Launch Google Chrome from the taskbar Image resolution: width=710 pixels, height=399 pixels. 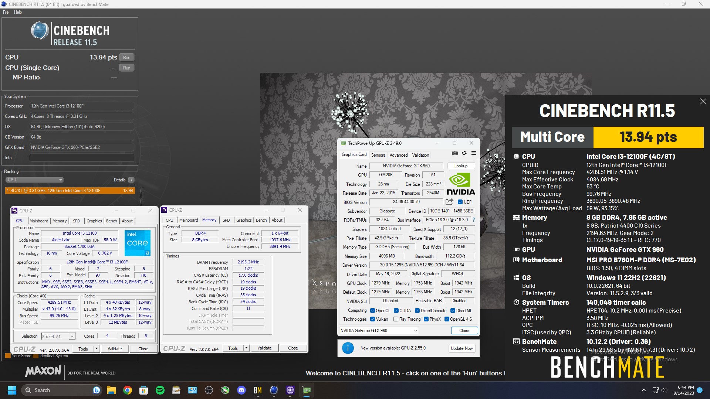[x=128, y=390]
